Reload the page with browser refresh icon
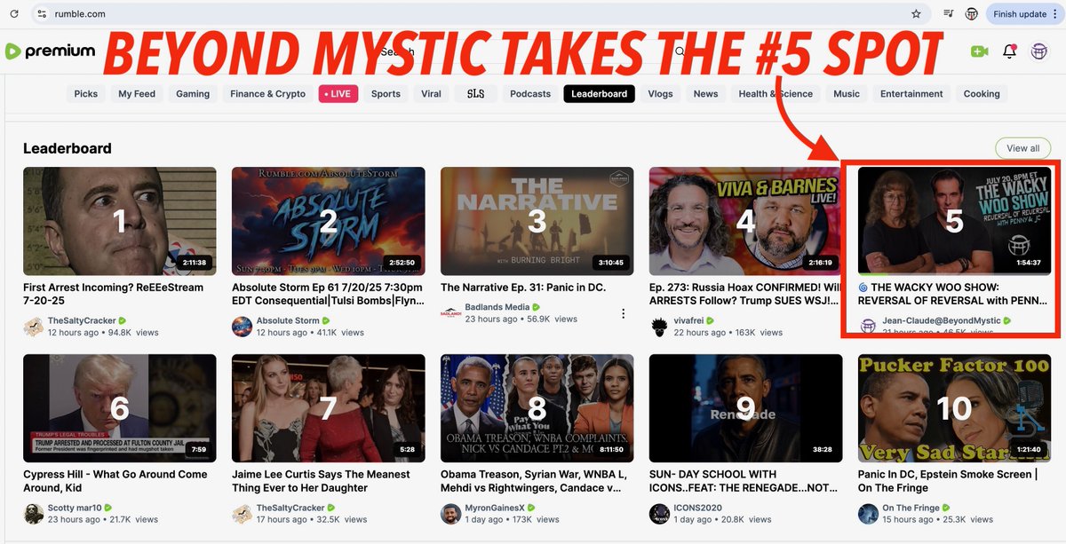Viewport: 1066px width, 544px height. (14, 14)
